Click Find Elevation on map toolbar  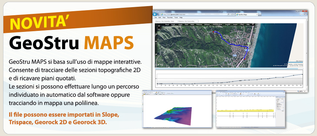coord(217,25)
